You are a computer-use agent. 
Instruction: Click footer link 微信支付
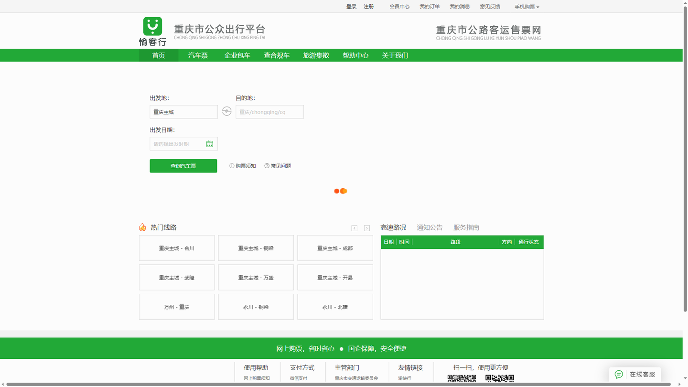pyautogui.click(x=299, y=378)
